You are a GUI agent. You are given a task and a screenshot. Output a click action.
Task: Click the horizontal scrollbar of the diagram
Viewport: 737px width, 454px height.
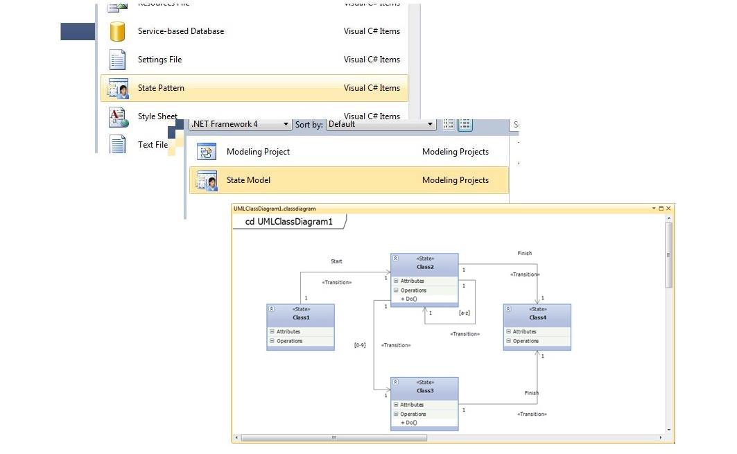click(x=333, y=437)
